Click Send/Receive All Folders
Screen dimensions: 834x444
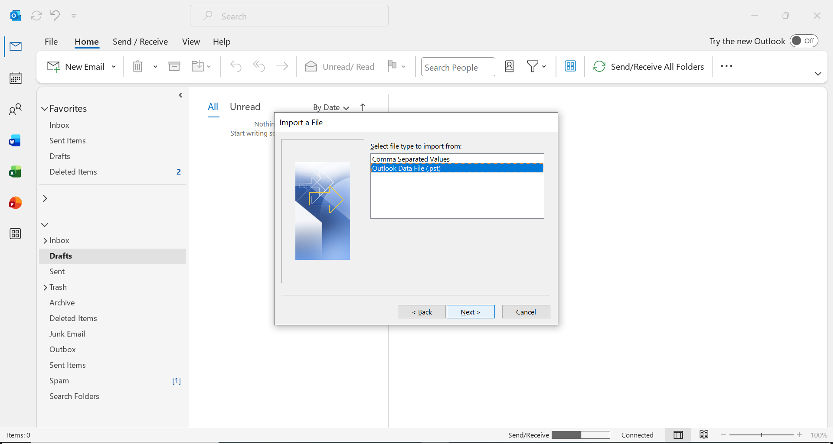pos(649,67)
